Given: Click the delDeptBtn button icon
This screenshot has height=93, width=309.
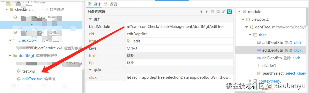Looking at the screenshot, I should [259, 58].
